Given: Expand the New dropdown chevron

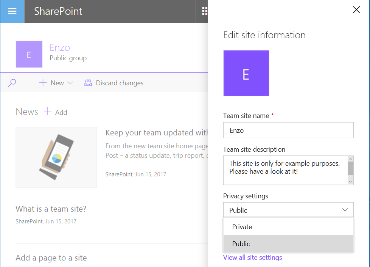Looking at the screenshot, I should coord(70,83).
